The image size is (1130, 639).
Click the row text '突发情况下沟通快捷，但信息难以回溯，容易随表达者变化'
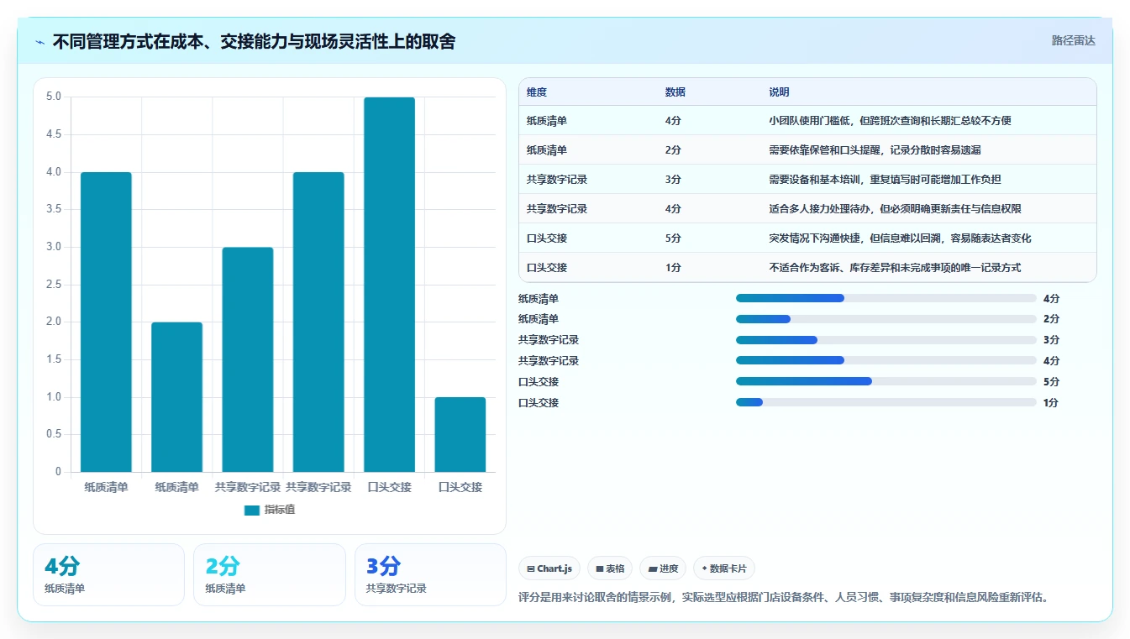[x=900, y=238]
